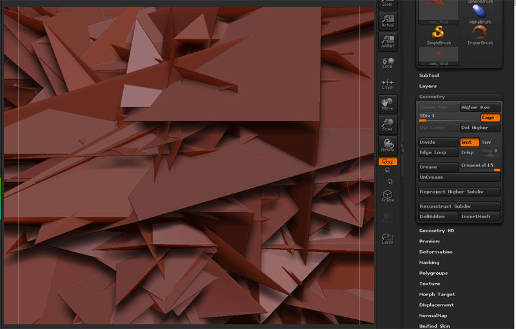Click the Frame mesh icon
The width and height of the screenshot is (516, 329).
388,195
